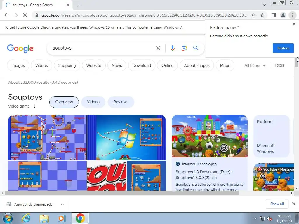Viewport: 299px width, 224px height.
Task: Close the downloads bar
Action: pos(294,204)
